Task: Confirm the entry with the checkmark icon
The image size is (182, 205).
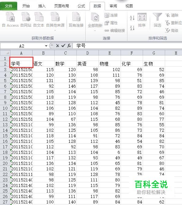Action: coord(63,46)
